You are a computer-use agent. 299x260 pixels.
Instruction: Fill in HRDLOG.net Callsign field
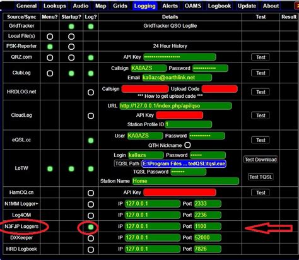(x=145, y=89)
